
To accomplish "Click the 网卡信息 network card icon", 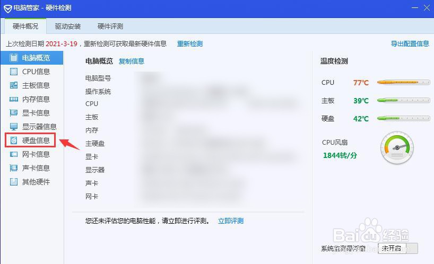I will 13,154.
